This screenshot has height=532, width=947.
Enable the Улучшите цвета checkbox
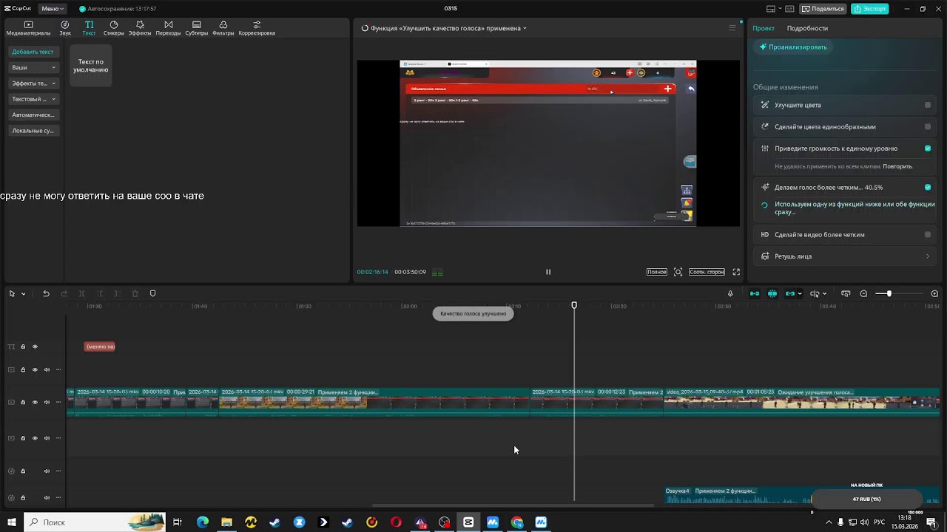point(928,105)
